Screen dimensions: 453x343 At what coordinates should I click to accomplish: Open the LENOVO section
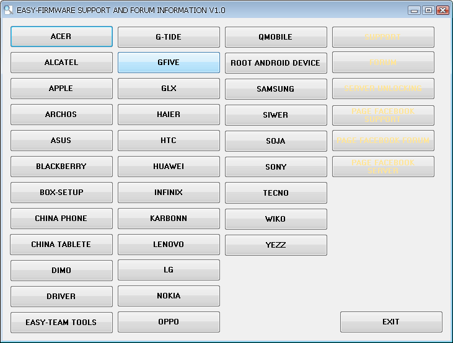tap(169, 245)
